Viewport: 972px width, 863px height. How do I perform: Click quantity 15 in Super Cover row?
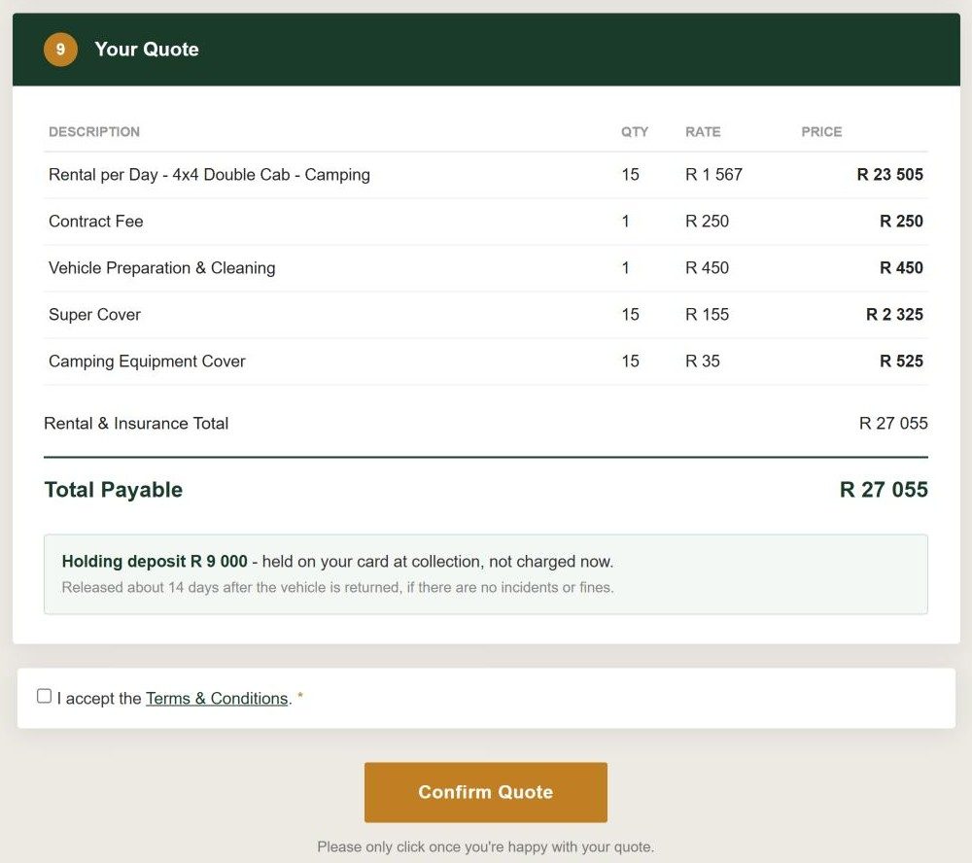(630, 315)
